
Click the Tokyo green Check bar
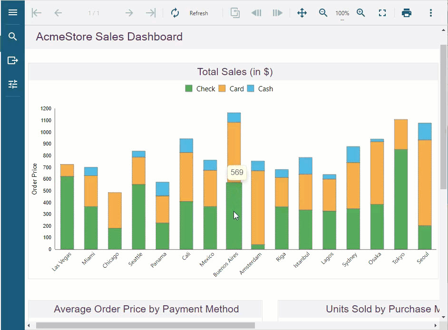tap(401, 199)
